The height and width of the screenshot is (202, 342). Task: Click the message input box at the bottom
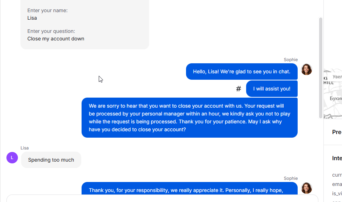click(x=161, y=198)
